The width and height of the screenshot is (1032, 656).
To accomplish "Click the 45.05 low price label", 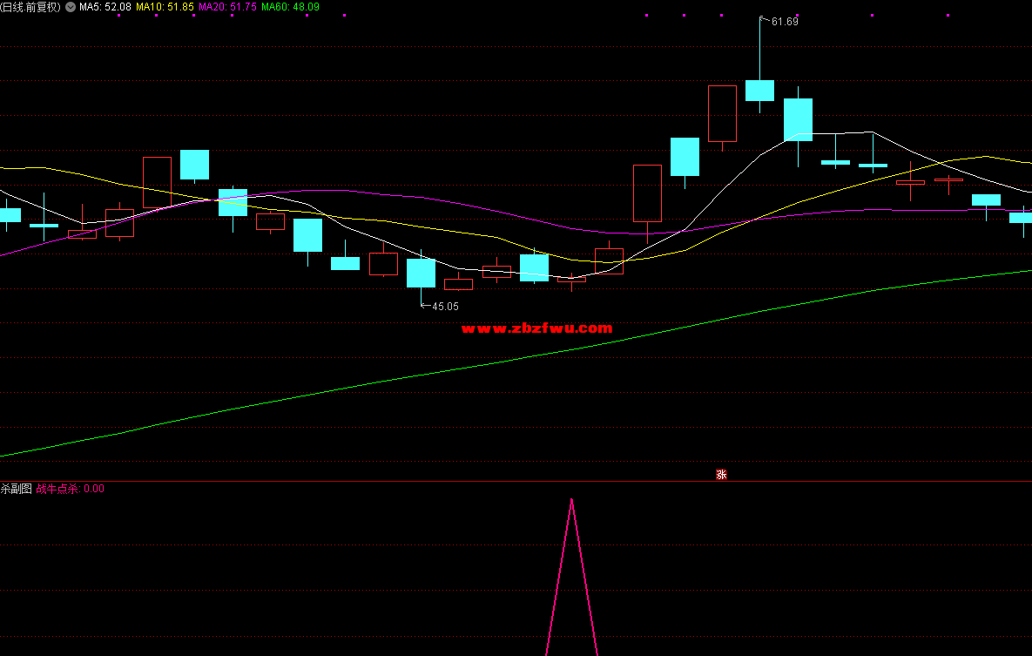I will pyautogui.click(x=445, y=307).
